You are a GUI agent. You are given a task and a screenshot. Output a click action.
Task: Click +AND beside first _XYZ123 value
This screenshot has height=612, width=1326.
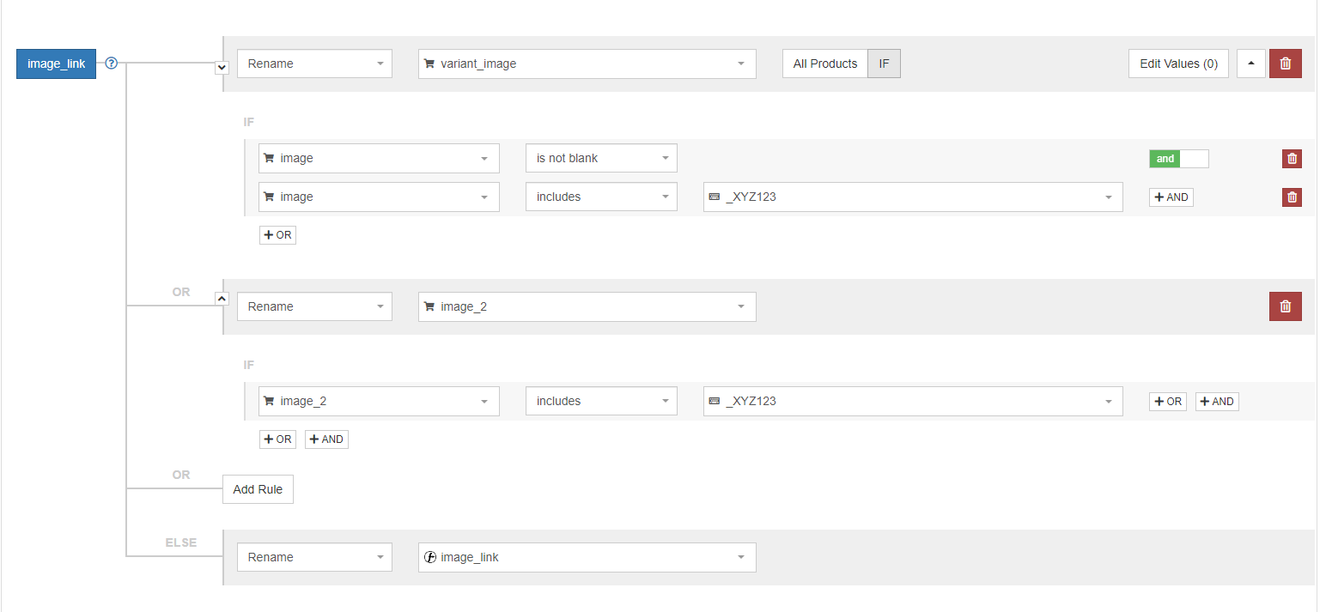1171,197
